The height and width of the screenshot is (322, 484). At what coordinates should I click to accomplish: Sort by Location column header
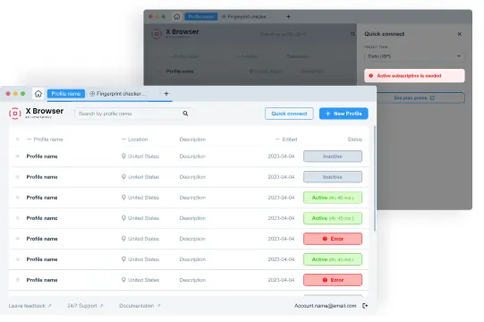pos(134,140)
